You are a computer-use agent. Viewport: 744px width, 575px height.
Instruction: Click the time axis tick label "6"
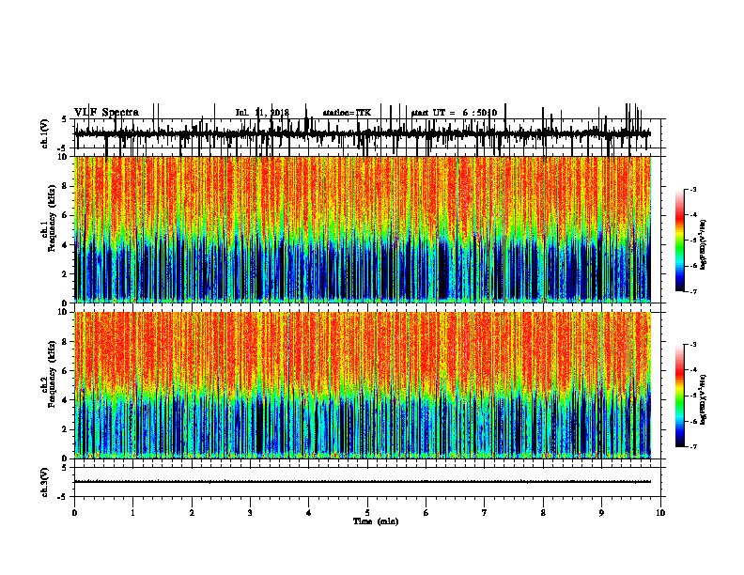point(426,513)
